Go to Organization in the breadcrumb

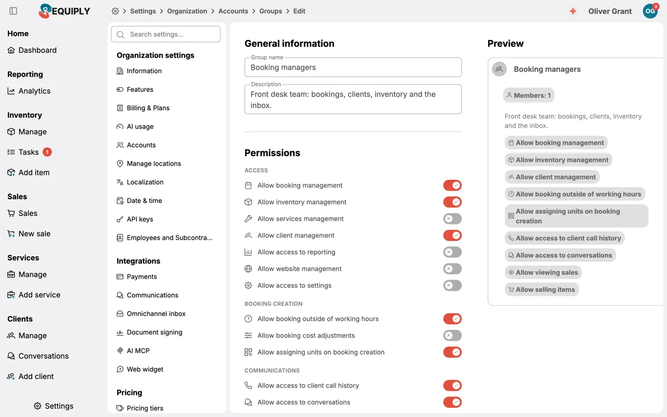(x=187, y=11)
